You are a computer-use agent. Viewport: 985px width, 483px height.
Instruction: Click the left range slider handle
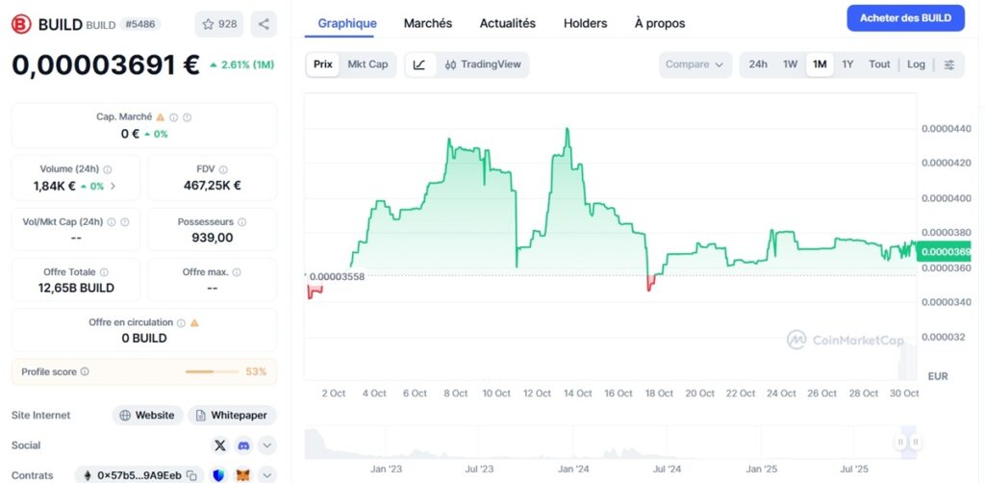click(900, 443)
